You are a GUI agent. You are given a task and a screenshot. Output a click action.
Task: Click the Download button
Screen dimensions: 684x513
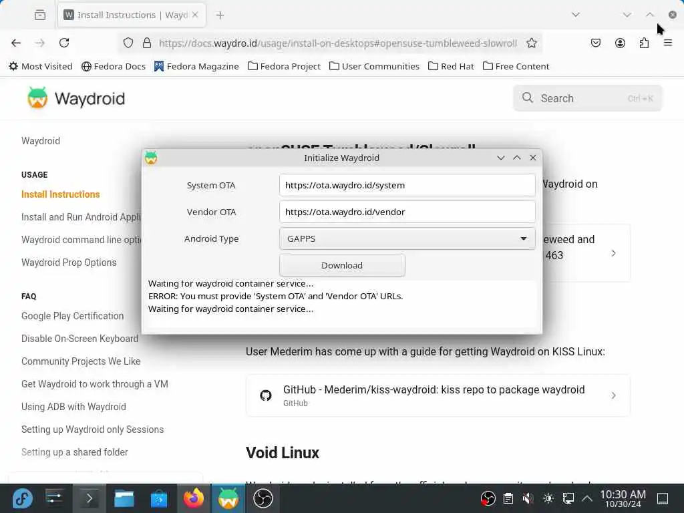coord(342,265)
